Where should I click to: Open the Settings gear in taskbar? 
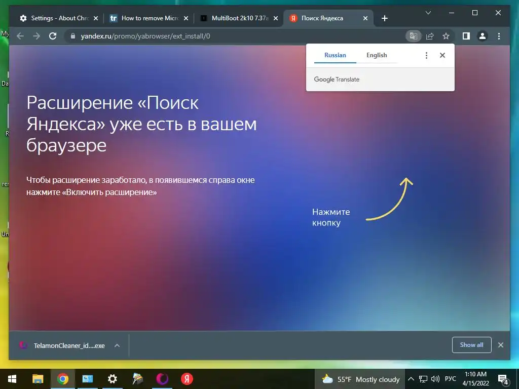(112, 379)
